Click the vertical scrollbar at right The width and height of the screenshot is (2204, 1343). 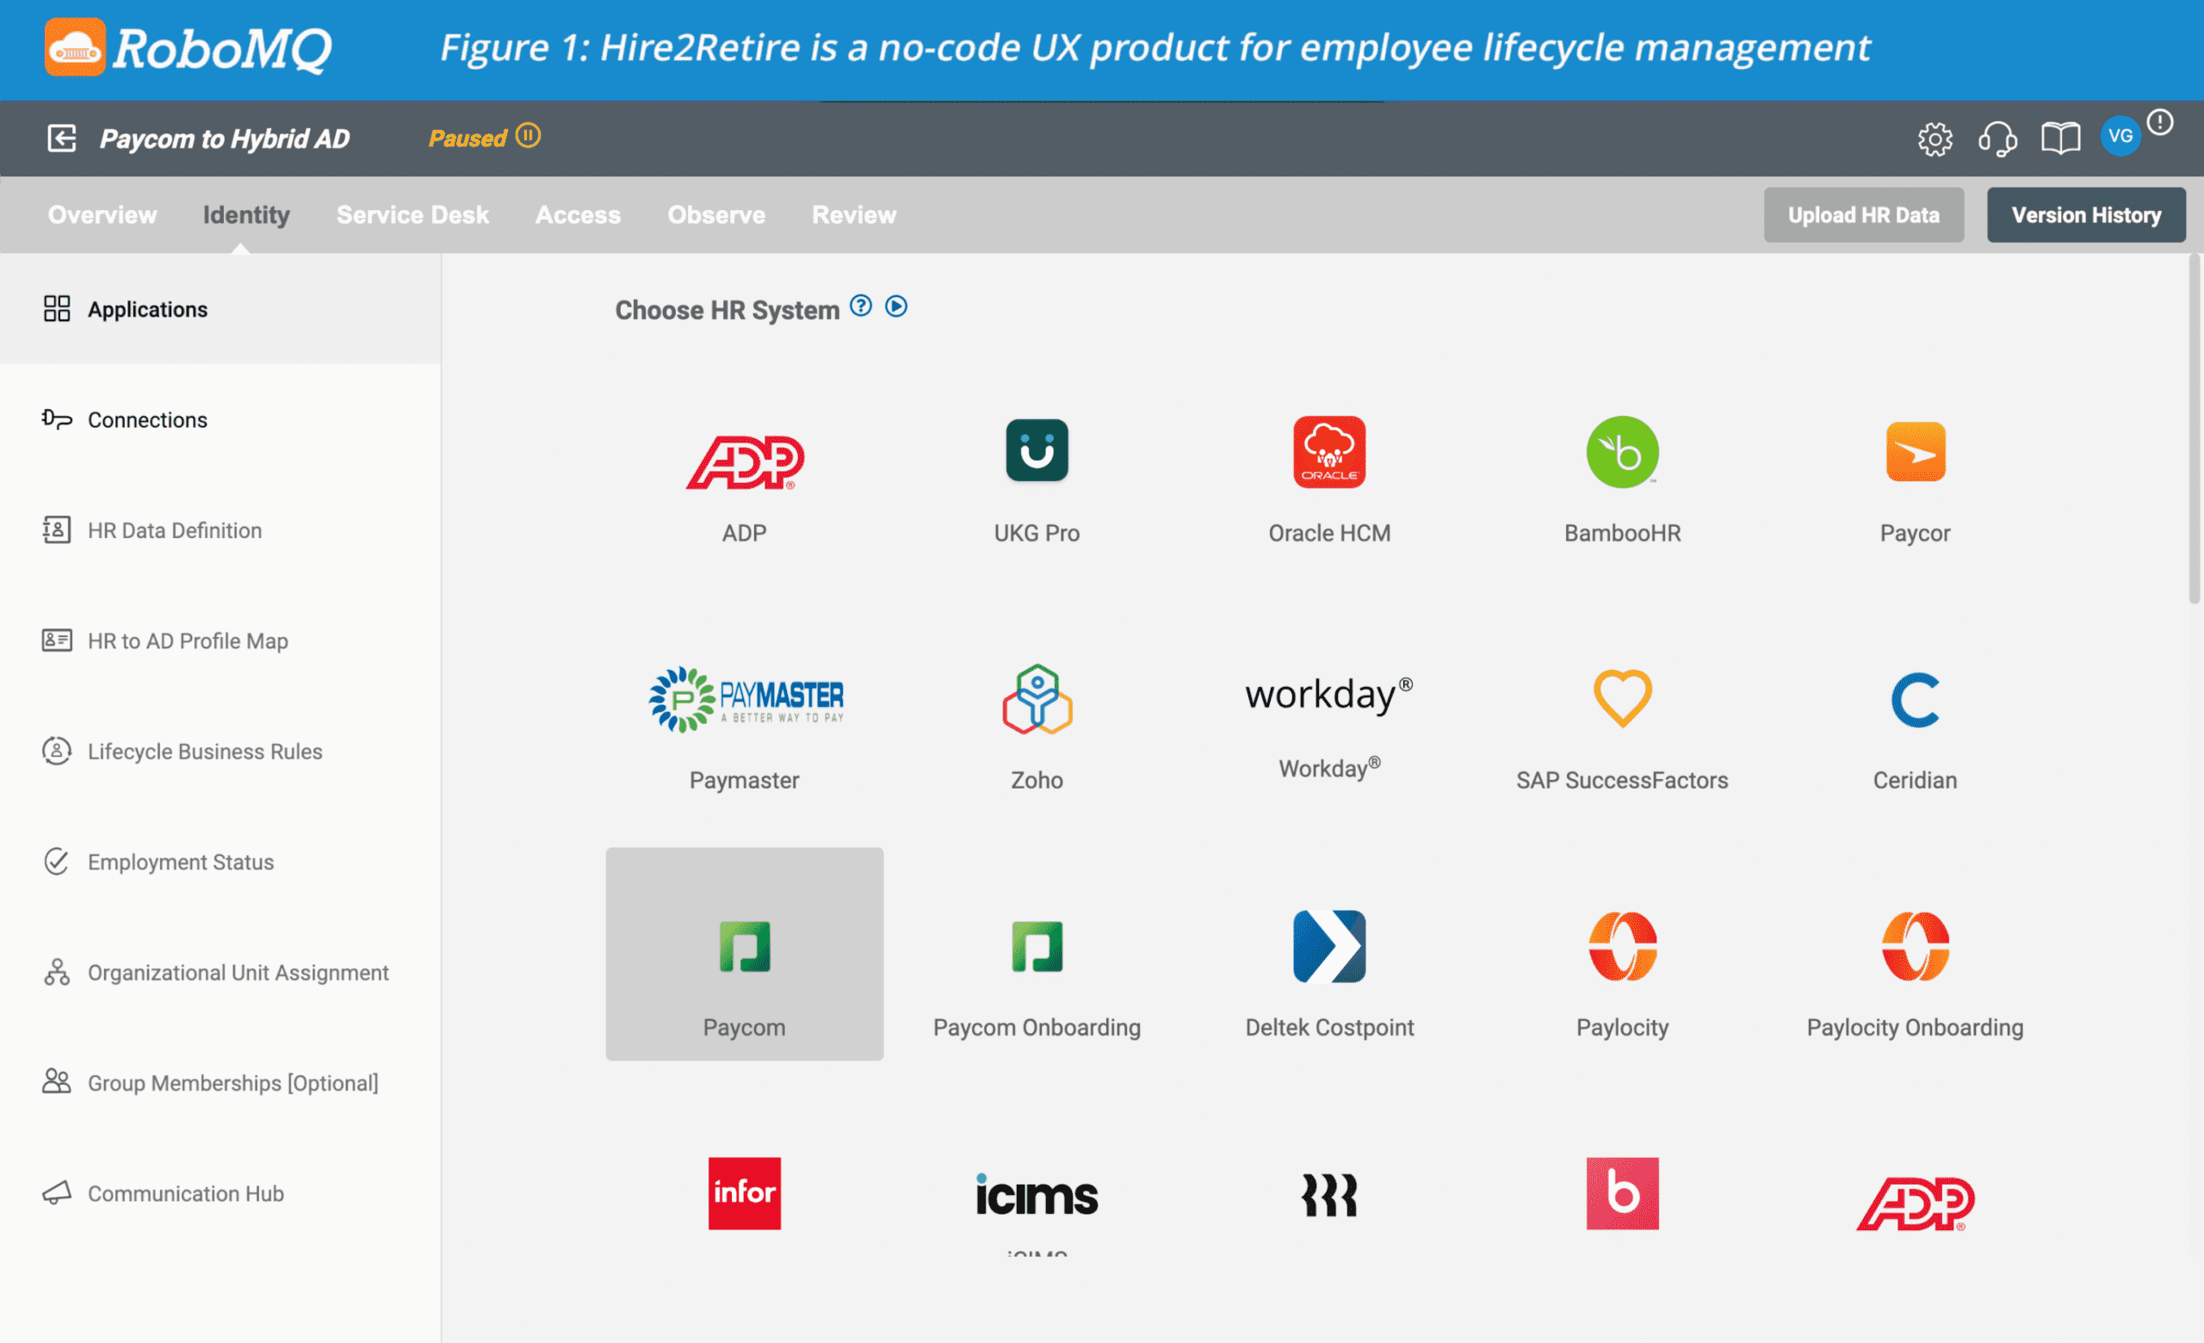[2195, 430]
